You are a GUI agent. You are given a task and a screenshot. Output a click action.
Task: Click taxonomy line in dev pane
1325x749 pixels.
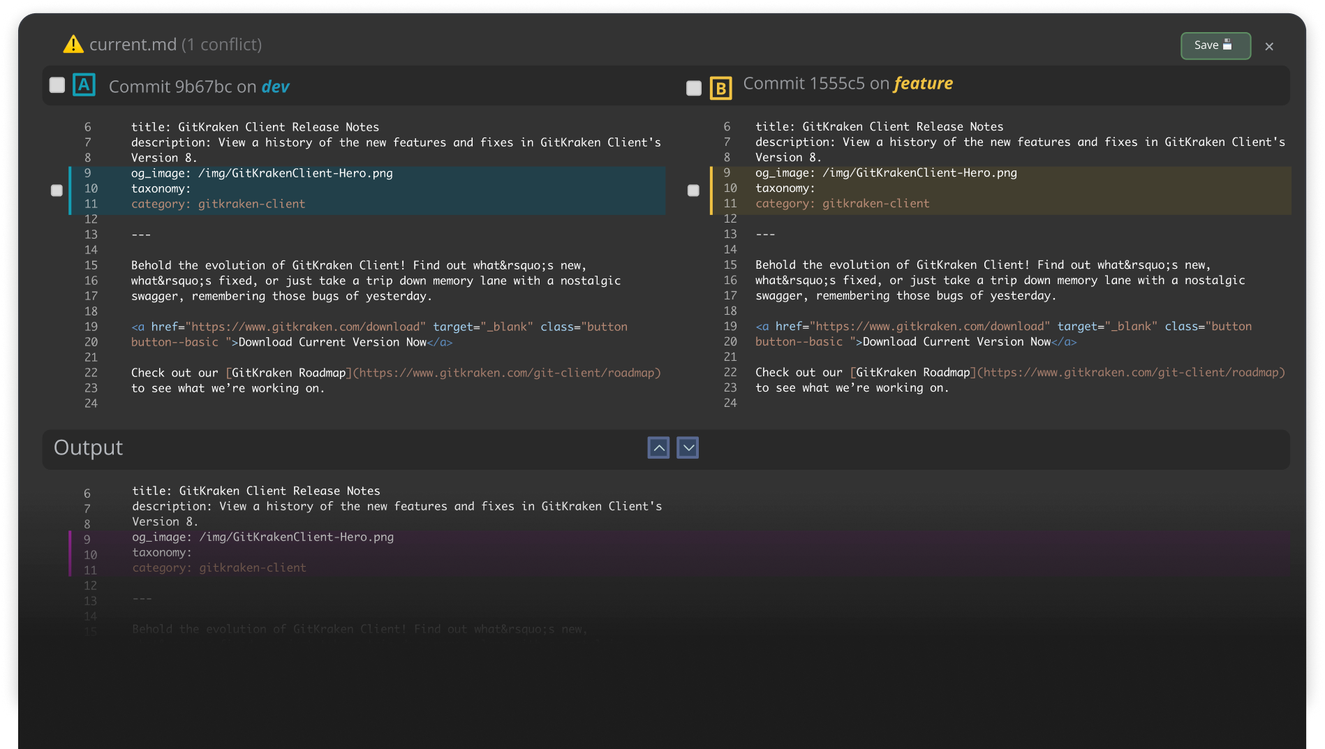[x=161, y=188]
